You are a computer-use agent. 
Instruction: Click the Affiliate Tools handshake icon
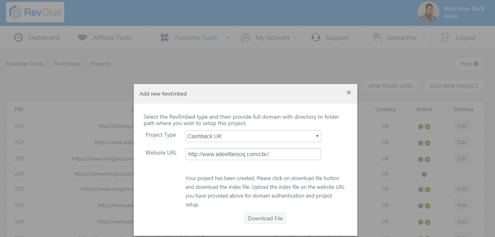(x=83, y=37)
